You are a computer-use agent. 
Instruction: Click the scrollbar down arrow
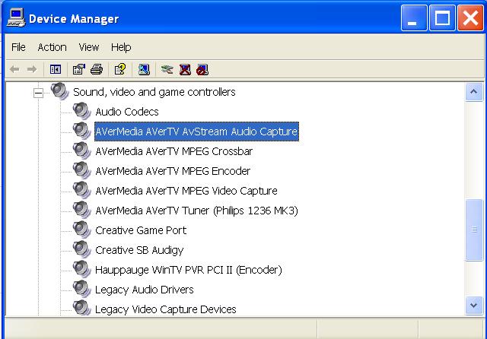473,306
